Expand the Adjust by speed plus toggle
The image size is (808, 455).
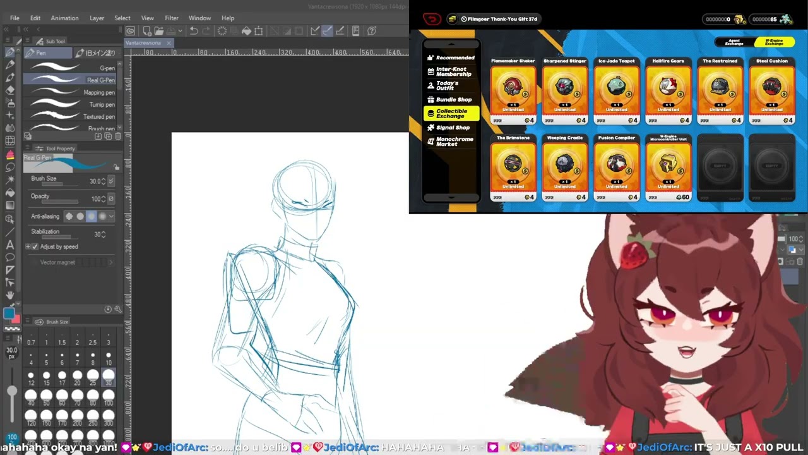pos(28,246)
